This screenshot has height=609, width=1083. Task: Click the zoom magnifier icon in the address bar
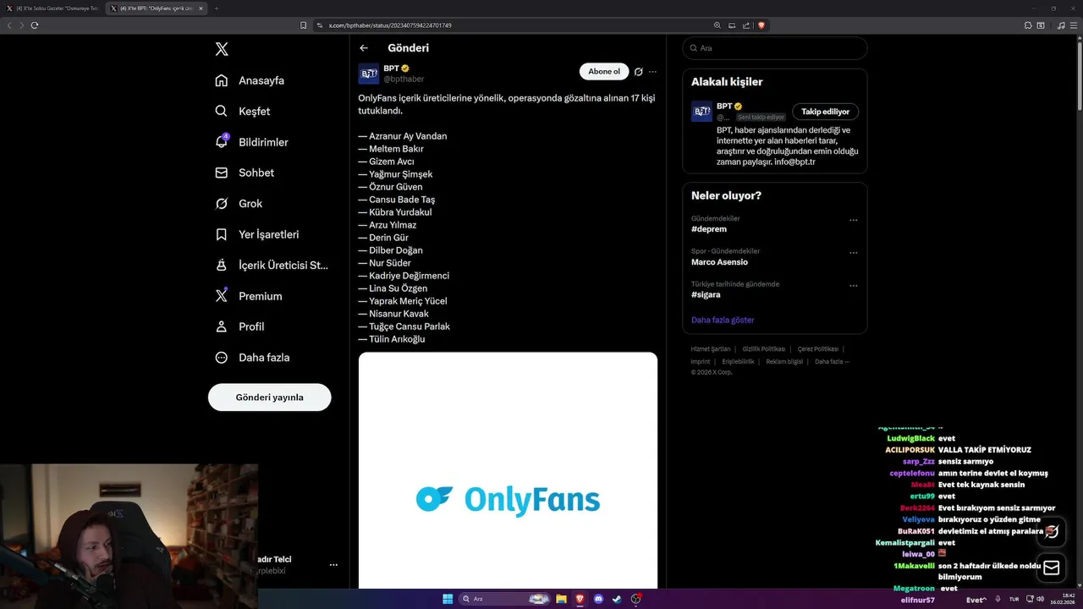point(717,25)
